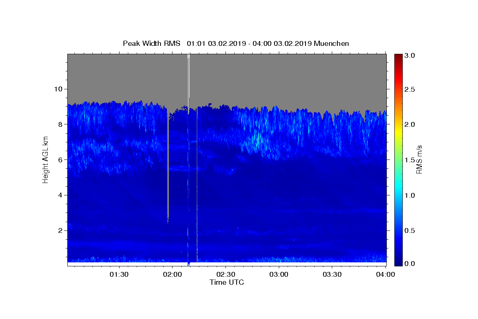Viewport: 478px width, 319px height.
Task: Click the 02:00 time tick label
Action: click(x=172, y=274)
